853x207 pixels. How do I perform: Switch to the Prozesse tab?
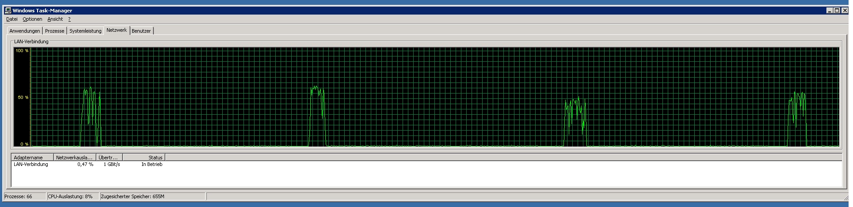click(54, 31)
